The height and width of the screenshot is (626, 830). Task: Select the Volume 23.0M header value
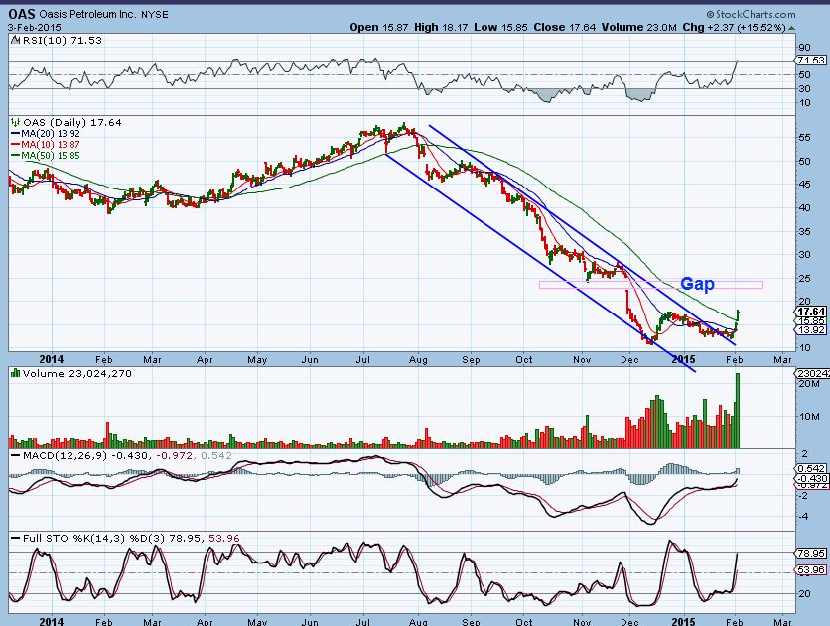639,27
